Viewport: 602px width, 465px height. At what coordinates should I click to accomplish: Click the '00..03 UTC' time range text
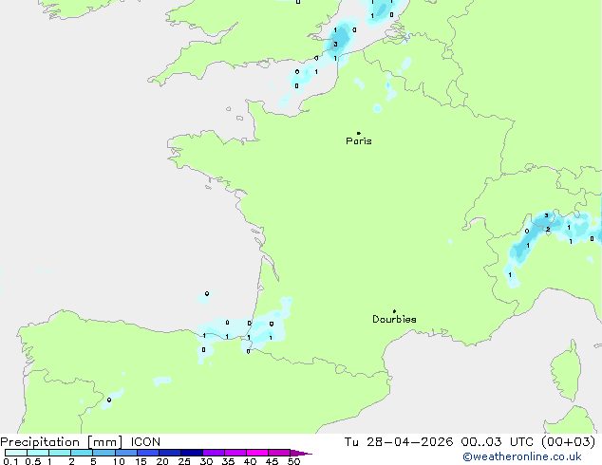tap(498, 442)
